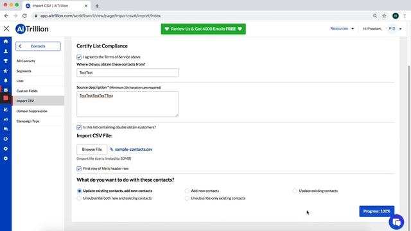This screenshot has width=411, height=231.
Task: Reload the page with the refresh icon
Action: point(24,16)
